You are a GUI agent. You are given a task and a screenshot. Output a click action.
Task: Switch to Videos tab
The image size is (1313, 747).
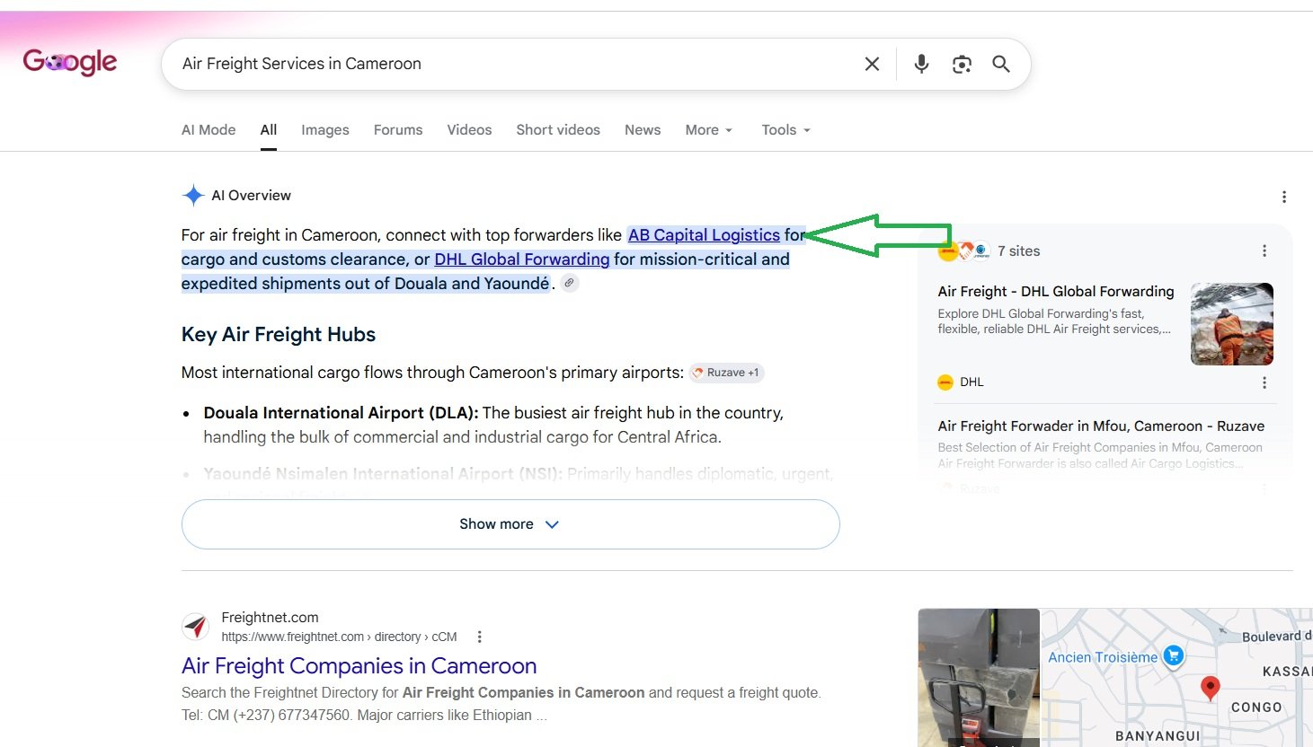click(469, 130)
